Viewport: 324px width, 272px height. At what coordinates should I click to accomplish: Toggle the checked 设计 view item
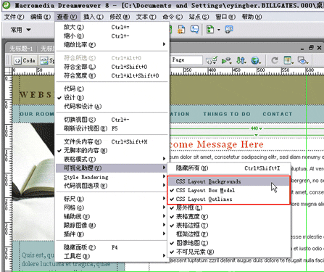(x=112, y=98)
